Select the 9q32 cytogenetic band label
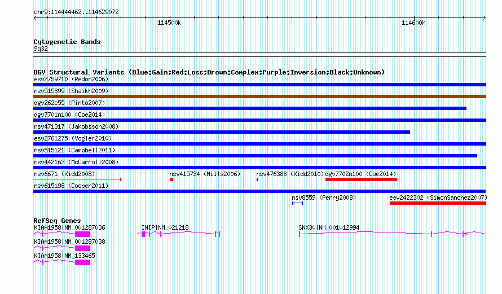The height and width of the screenshot is (294, 502). 41,49
